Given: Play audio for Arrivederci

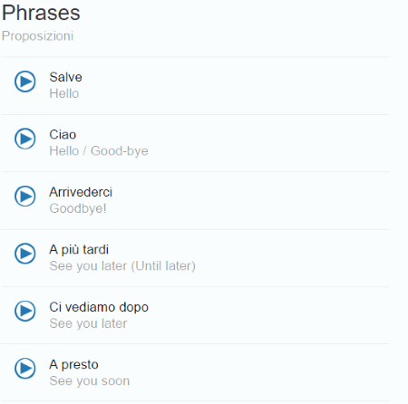Looking at the screenshot, I should coord(25,196).
